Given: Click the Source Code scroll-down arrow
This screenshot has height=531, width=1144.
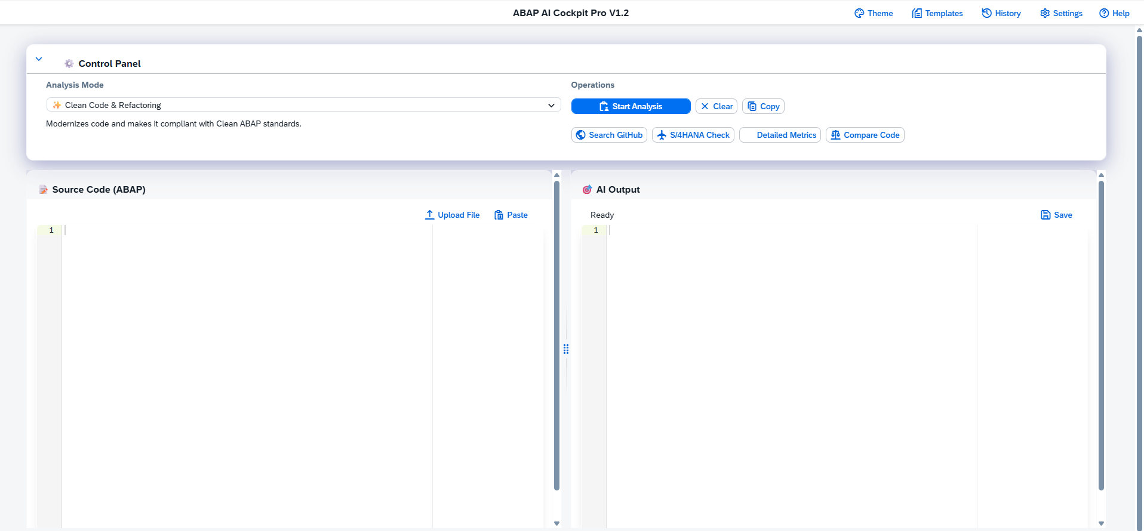Looking at the screenshot, I should [x=556, y=523].
